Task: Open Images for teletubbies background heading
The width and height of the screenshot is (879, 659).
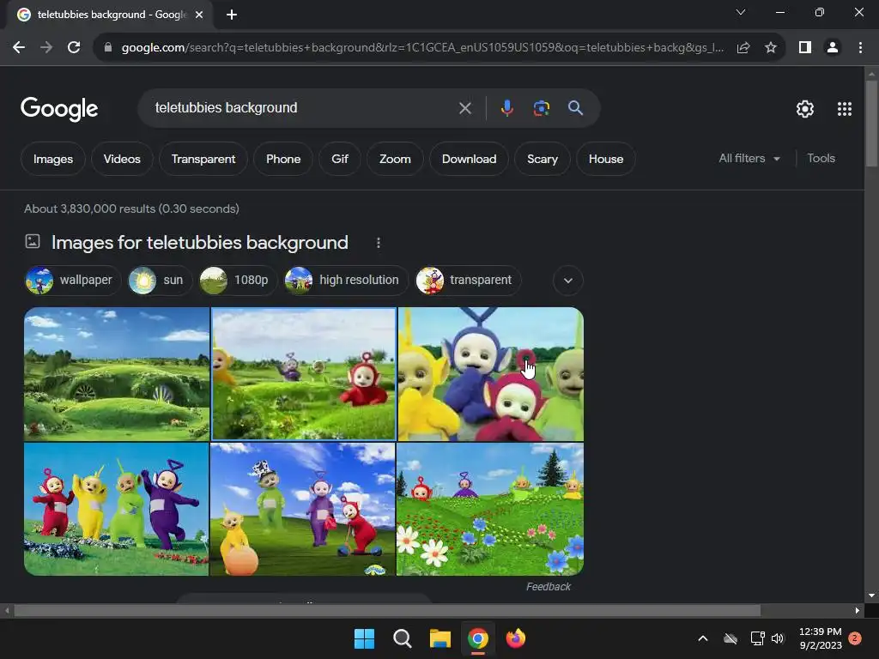Action: click(x=199, y=243)
